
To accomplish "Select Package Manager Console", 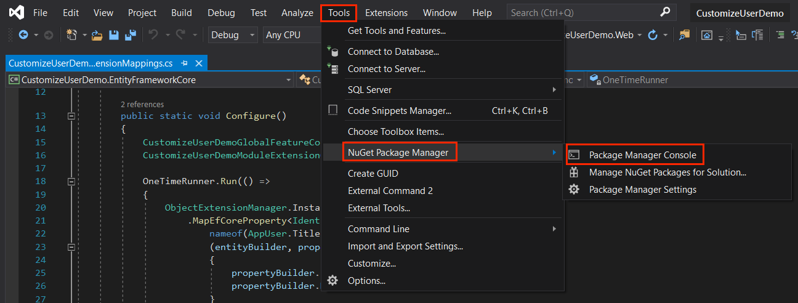I will [642, 155].
